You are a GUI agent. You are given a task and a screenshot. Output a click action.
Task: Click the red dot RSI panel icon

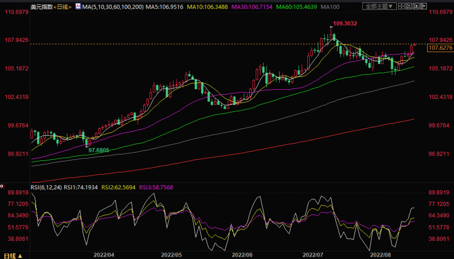pyautogui.click(x=2, y=186)
